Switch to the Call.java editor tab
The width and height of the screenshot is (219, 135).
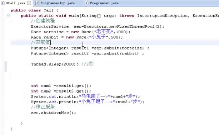tap(16, 3)
